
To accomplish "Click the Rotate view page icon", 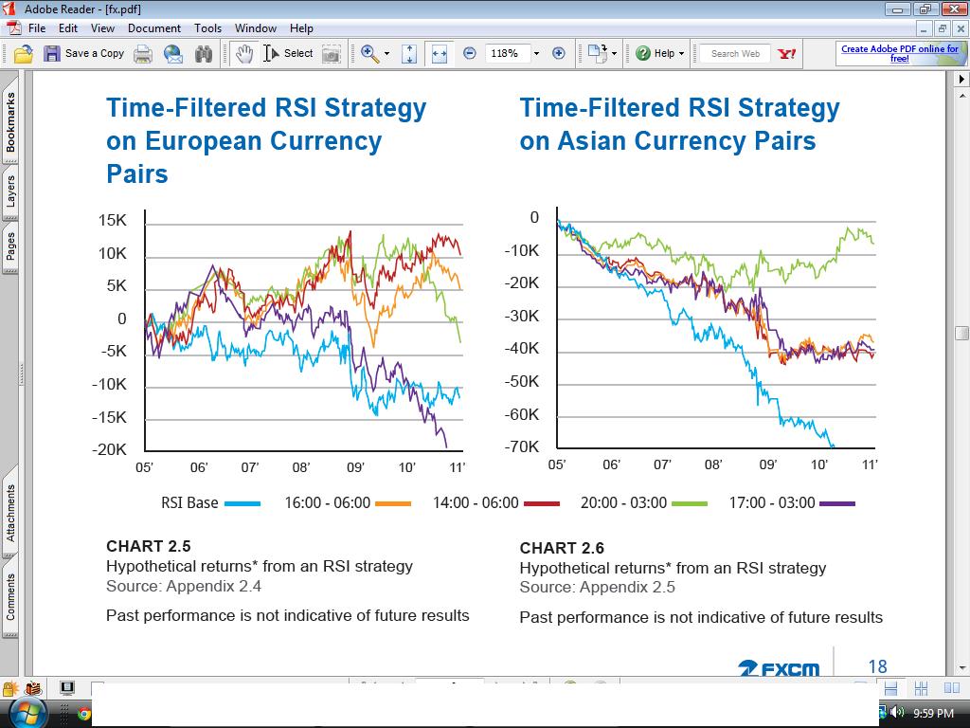I will click(598, 54).
